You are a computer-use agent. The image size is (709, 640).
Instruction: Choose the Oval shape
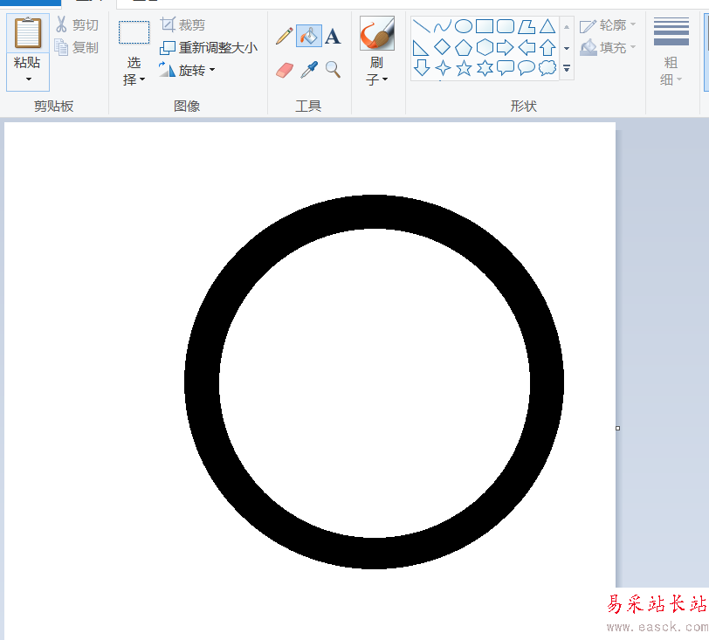(x=463, y=26)
